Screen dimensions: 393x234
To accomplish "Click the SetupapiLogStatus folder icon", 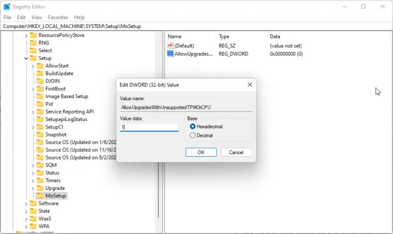I will point(40,119).
